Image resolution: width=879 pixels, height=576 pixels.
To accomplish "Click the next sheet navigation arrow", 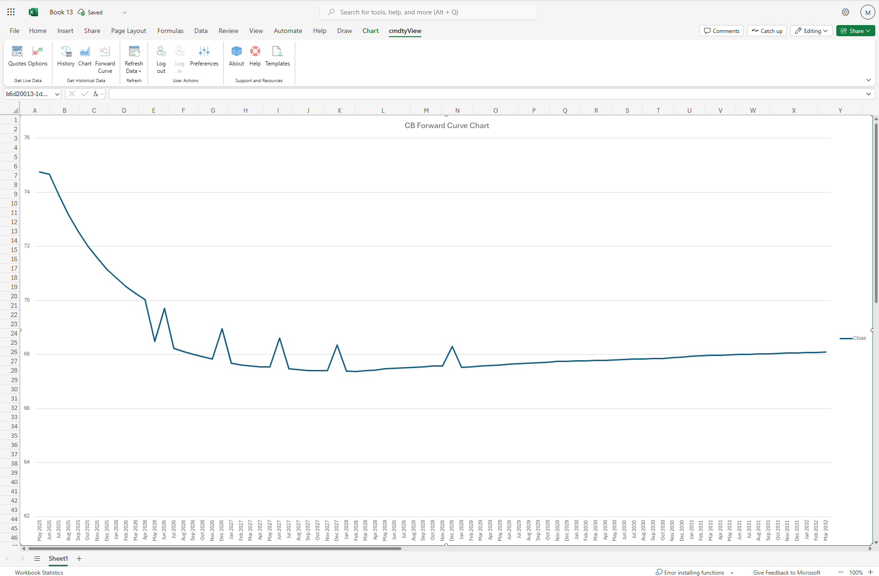I will pyautogui.click(x=22, y=558).
